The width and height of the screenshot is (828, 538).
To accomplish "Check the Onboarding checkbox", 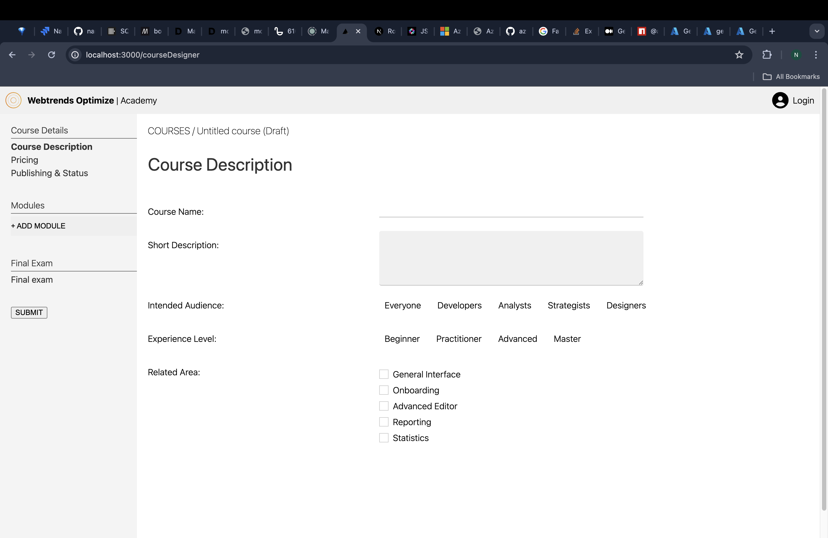I will (x=384, y=390).
